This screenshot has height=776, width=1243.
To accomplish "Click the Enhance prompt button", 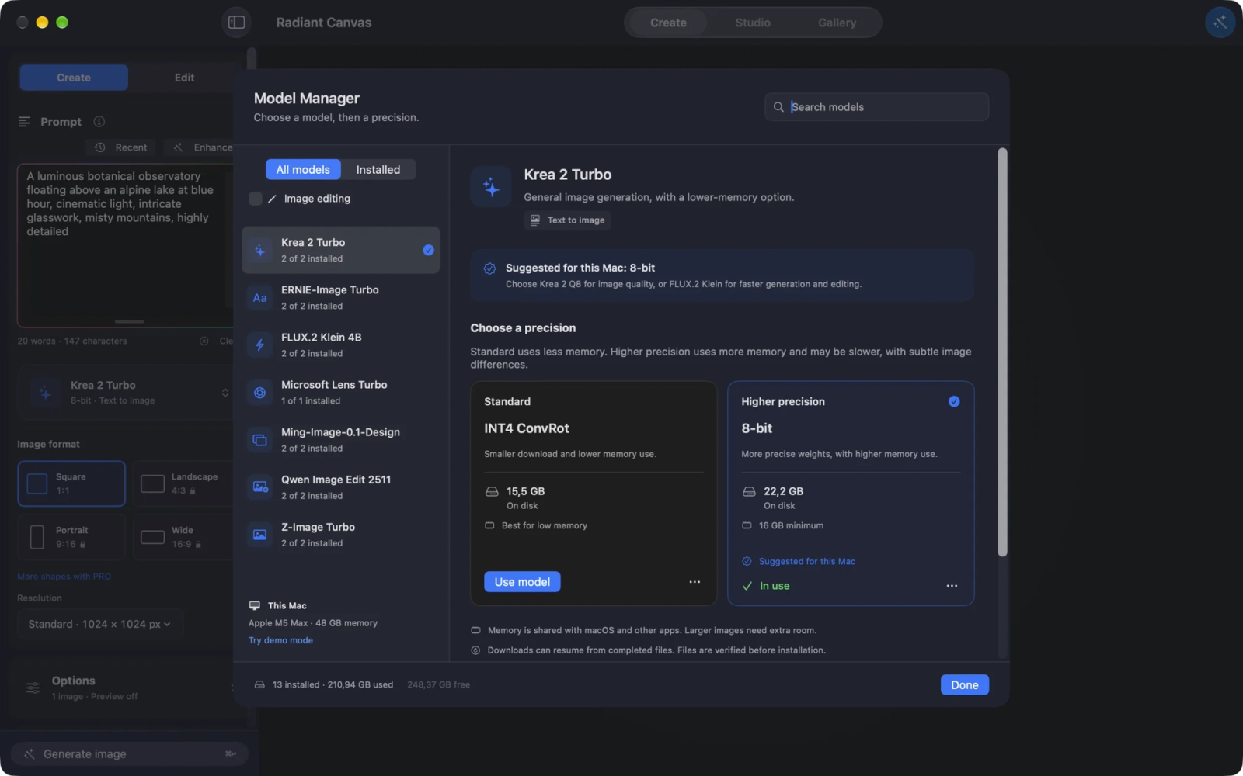I will pyautogui.click(x=200, y=147).
